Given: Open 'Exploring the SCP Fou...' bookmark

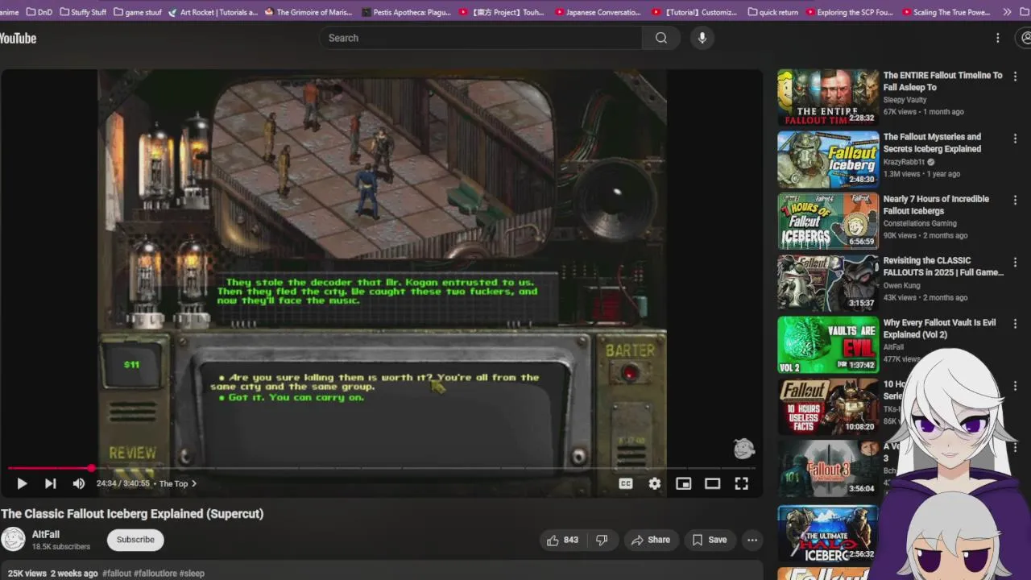Looking at the screenshot, I should click(849, 12).
